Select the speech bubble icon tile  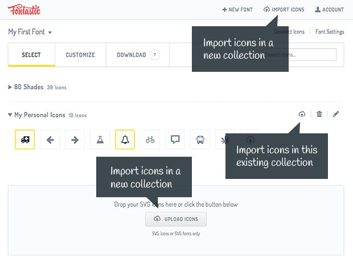pyautogui.click(x=175, y=140)
